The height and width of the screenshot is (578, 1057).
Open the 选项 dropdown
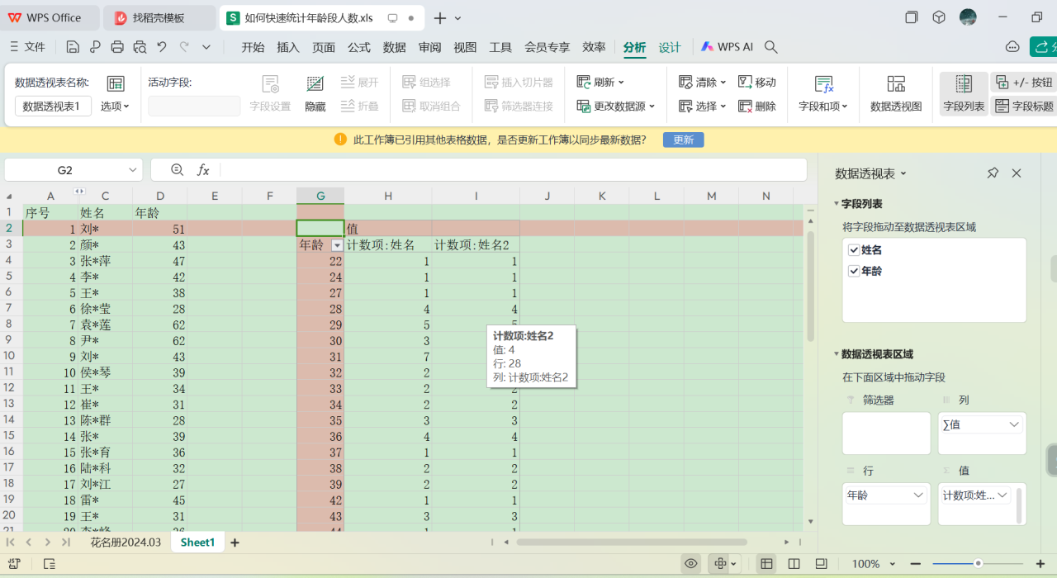116,107
